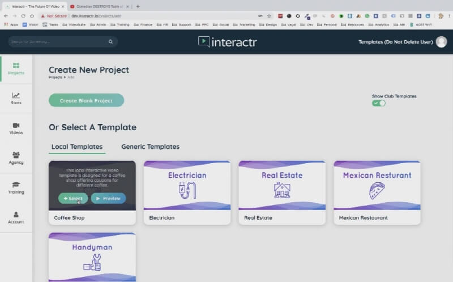Switch to the Interactr browser tab
453x282 pixels.
click(35, 6)
